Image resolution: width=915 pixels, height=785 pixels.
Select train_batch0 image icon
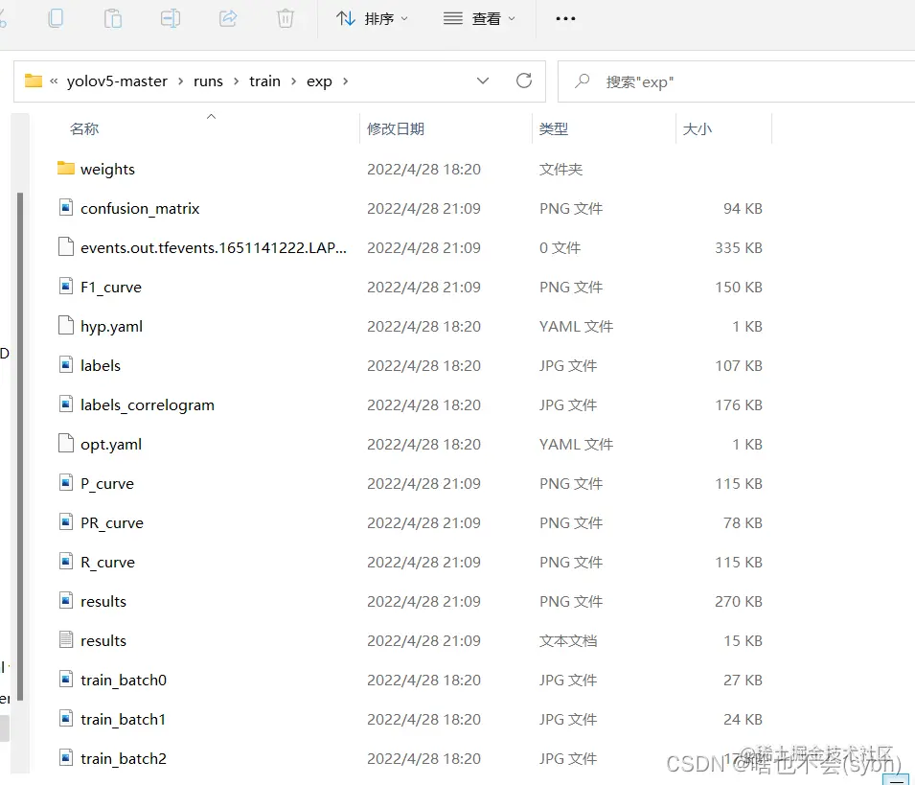(66, 679)
